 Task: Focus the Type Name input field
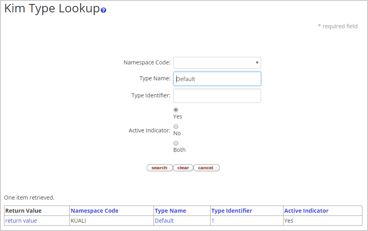point(217,79)
